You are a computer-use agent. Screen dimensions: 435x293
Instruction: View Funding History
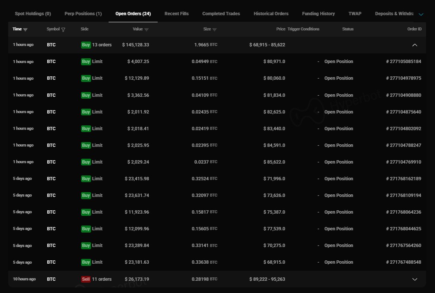click(x=318, y=13)
